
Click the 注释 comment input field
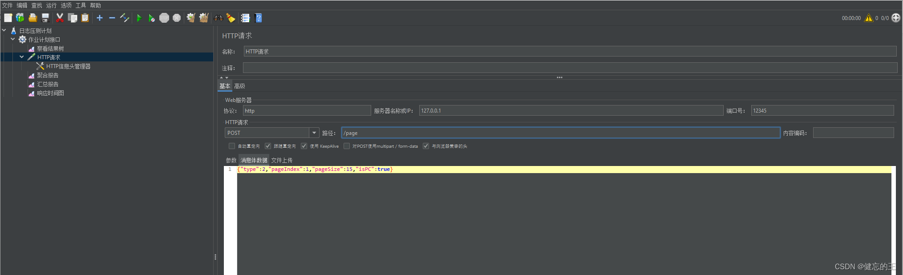click(570, 68)
